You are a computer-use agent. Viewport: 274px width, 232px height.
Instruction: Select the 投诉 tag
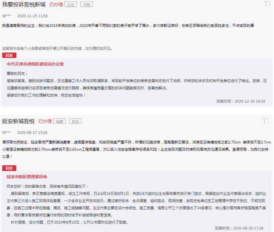tap(76, 121)
